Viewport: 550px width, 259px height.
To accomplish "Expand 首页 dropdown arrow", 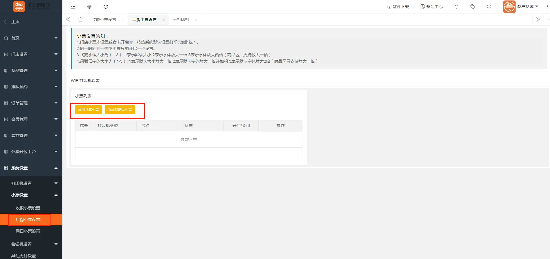I will 56,38.
